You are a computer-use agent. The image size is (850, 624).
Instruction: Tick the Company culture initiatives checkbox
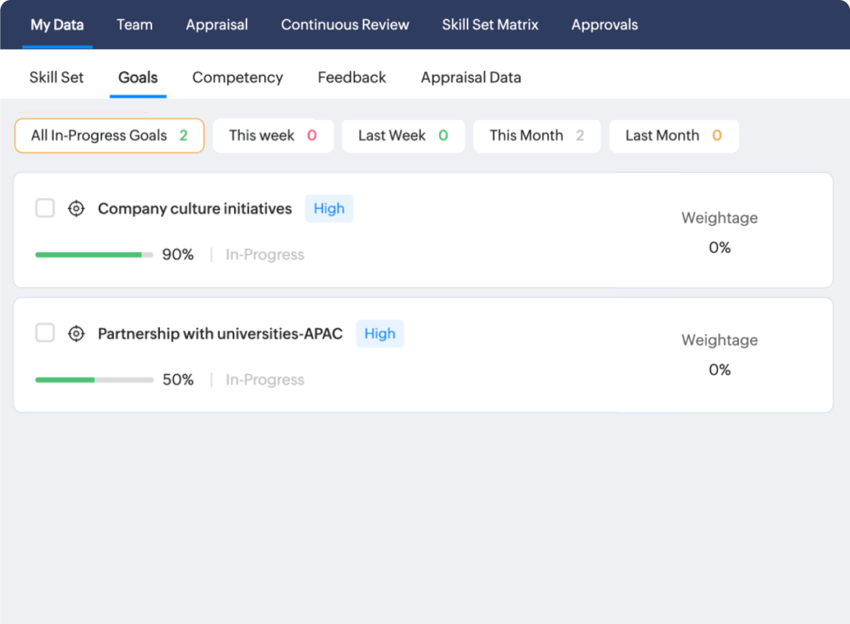(x=45, y=208)
